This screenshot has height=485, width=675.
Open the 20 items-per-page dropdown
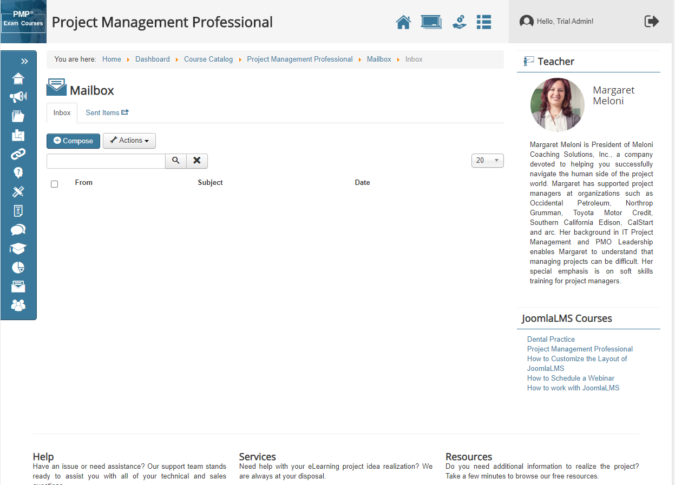[x=488, y=161]
